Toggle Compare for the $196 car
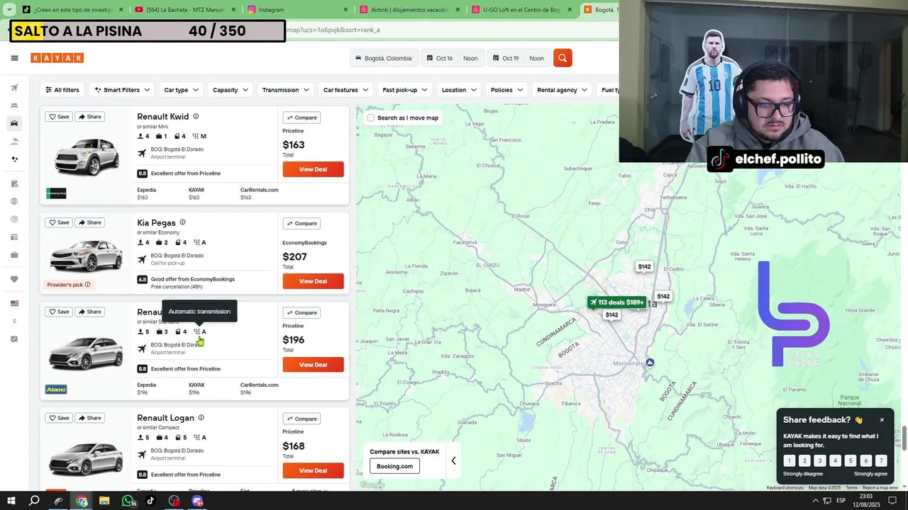The height and width of the screenshot is (510, 908). 302,312
